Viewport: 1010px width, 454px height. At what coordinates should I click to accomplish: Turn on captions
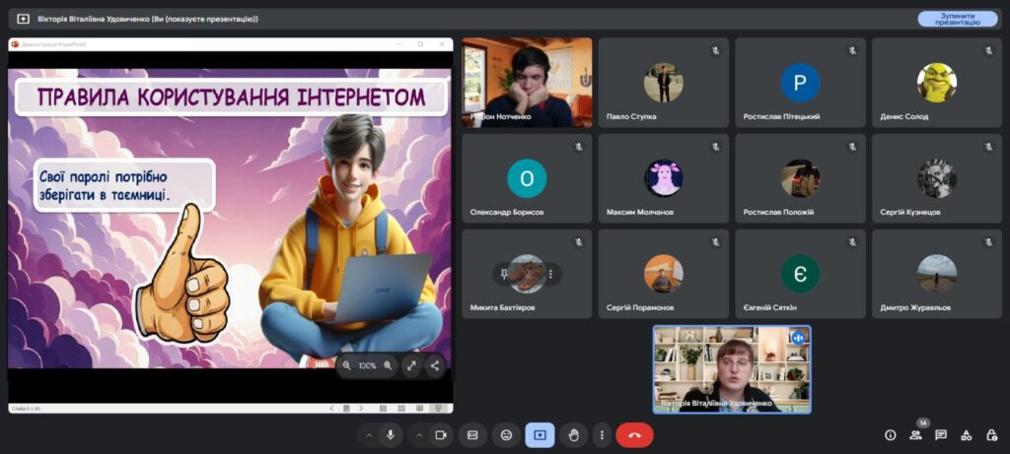[472, 434]
